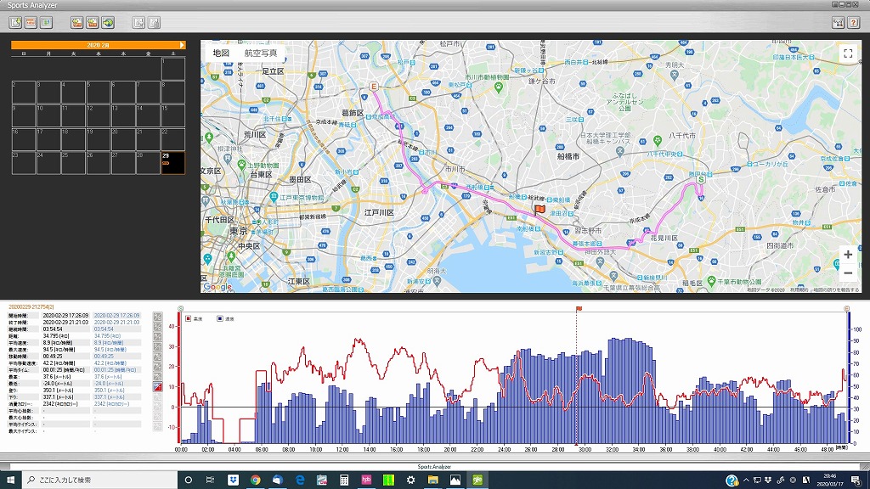Screen dimensions: 870x489
Task: Zoom out the map with minus button
Action: pos(847,273)
